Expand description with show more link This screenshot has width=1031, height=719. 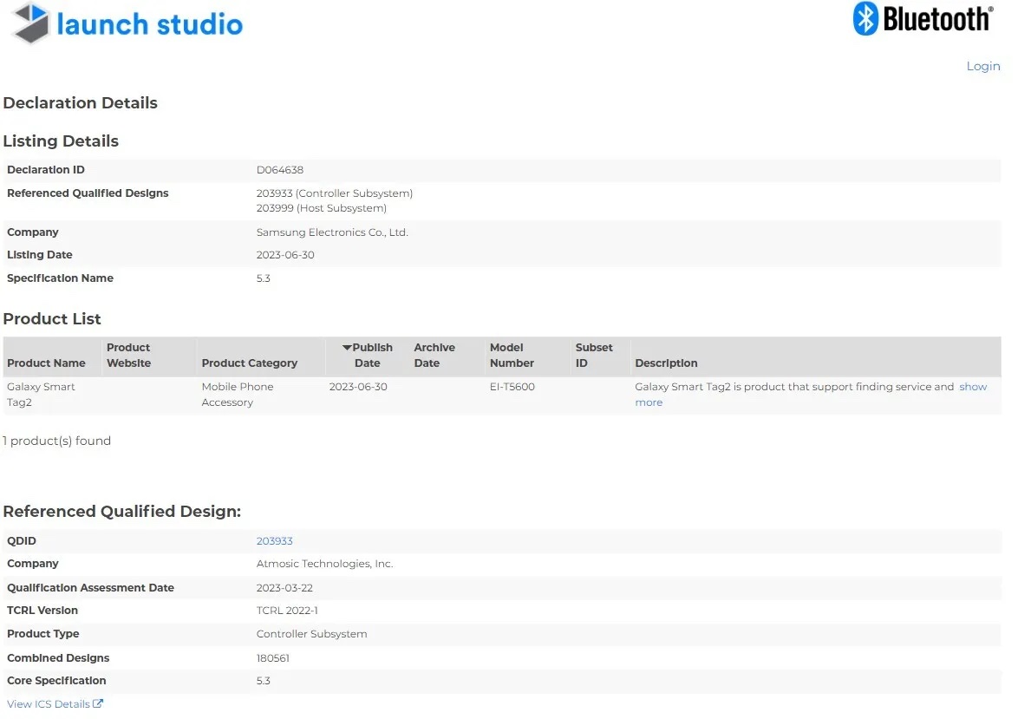[972, 387]
